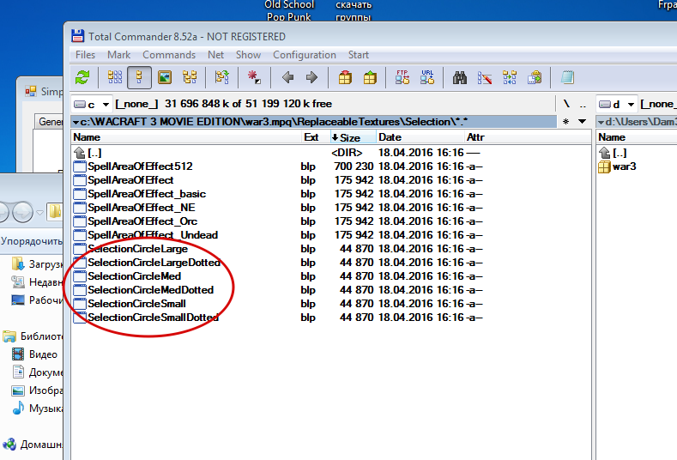Click the Reread source (refresh) toolbar icon
The width and height of the screenshot is (677, 460).
point(82,78)
